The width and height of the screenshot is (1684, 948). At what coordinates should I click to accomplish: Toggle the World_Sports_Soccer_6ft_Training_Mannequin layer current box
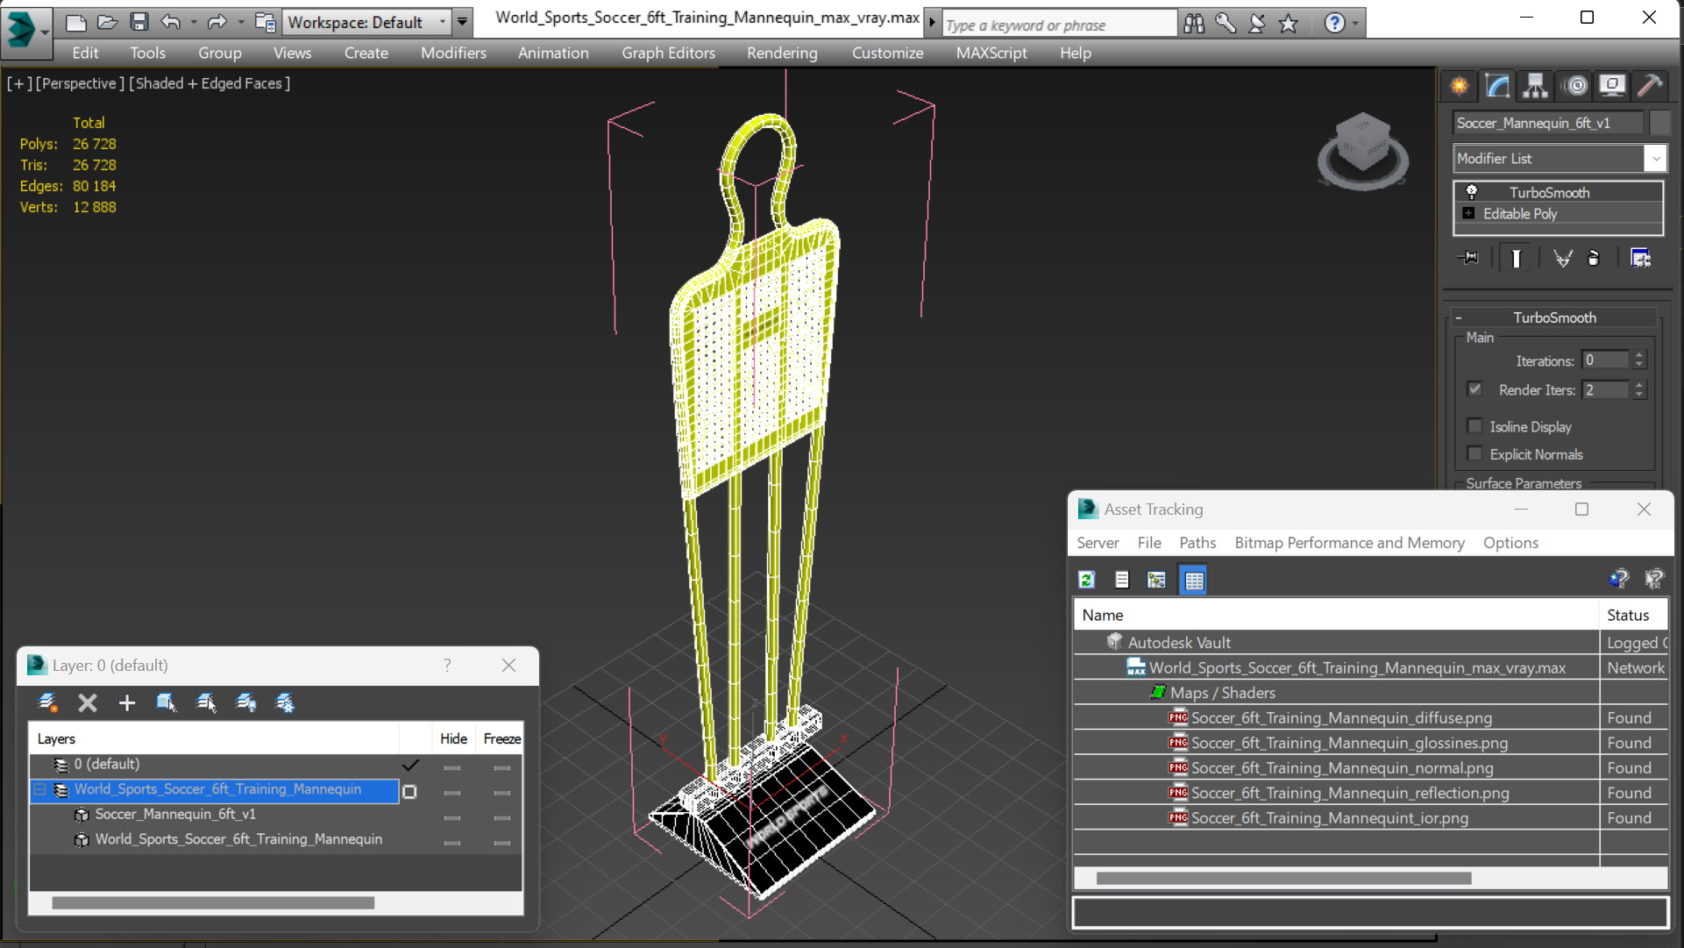[x=409, y=792]
